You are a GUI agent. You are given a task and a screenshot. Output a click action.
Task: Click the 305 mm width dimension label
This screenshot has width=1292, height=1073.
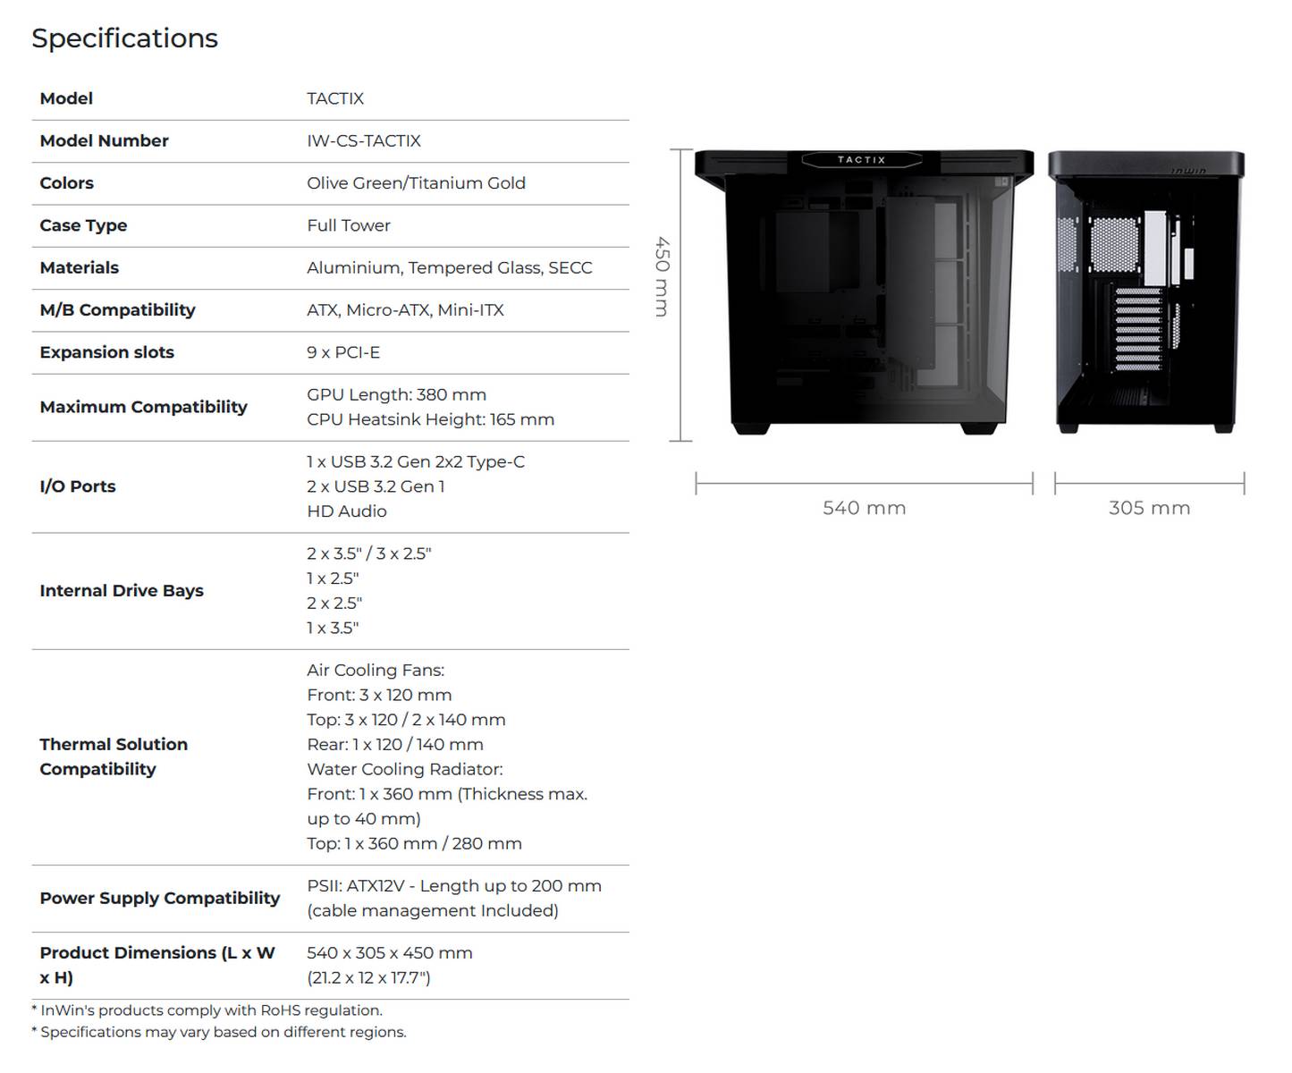[x=1150, y=508]
